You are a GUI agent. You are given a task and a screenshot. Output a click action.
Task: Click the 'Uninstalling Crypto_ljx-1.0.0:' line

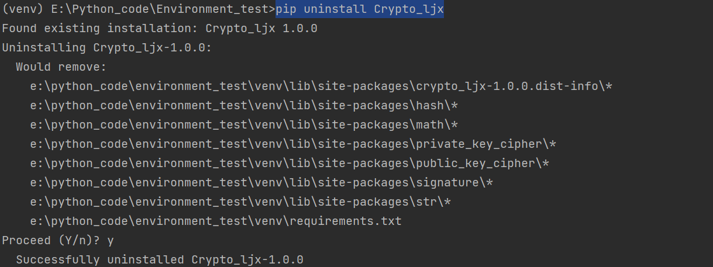coord(107,48)
